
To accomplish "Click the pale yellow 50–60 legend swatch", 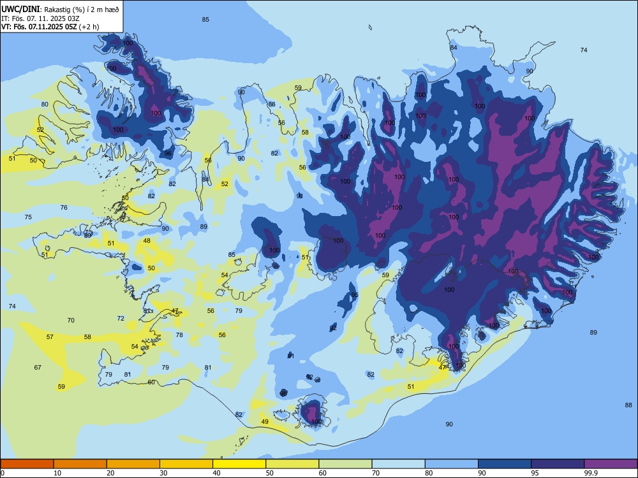I will [292, 464].
